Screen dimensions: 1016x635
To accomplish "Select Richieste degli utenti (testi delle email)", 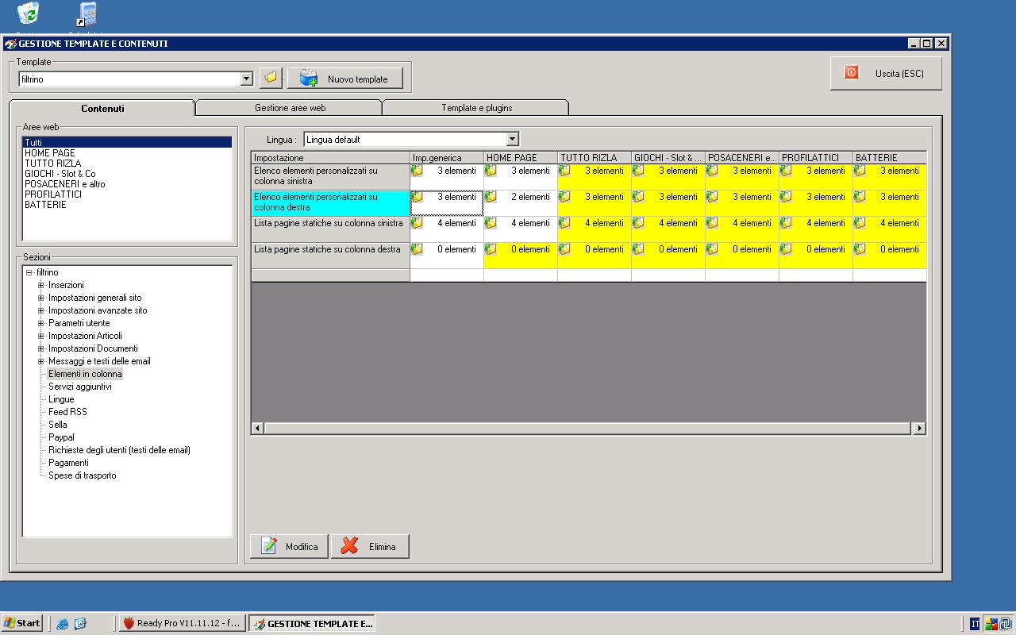I will (119, 450).
